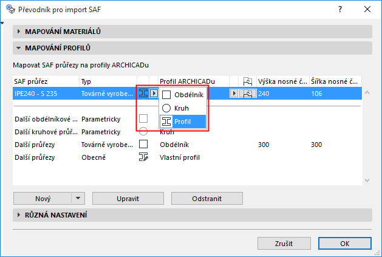Choose Profil from the profile type popup

pyautogui.click(x=183, y=122)
